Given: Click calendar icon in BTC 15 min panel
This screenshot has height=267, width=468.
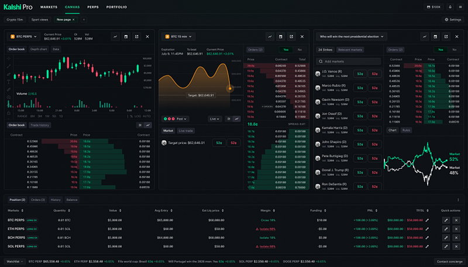Looking at the screenshot, I should pyautogui.click(x=281, y=37).
